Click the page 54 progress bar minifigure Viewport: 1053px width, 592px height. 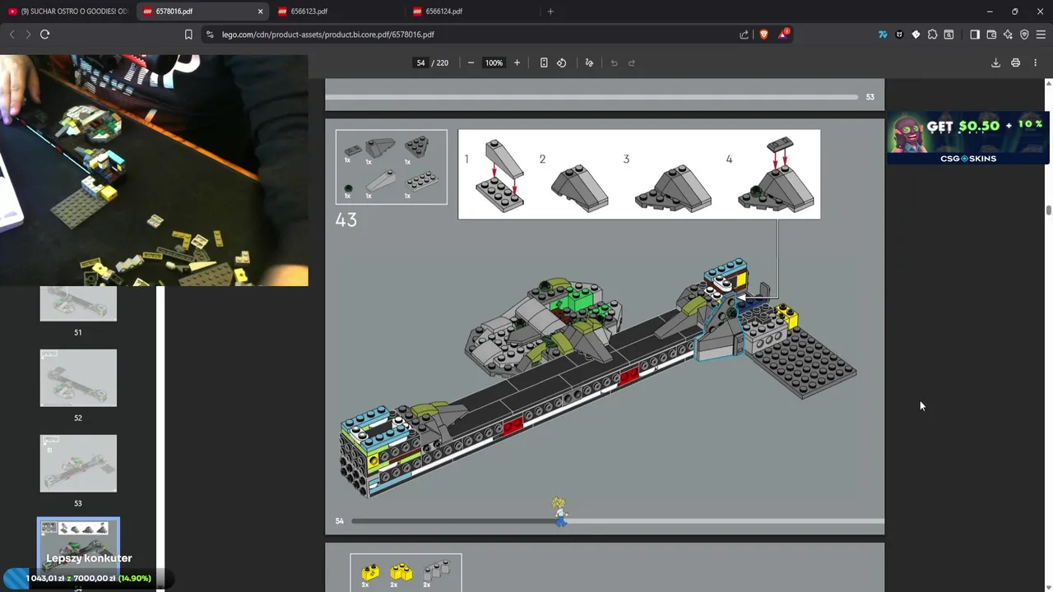click(x=560, y=511)
